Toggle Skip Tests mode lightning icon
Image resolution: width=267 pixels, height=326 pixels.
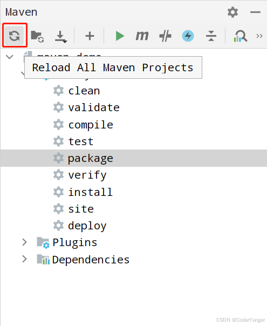(x=188, y=36)
